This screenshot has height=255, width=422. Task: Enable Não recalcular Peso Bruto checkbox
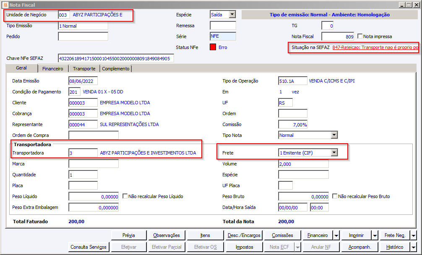(x=334, y=196)
